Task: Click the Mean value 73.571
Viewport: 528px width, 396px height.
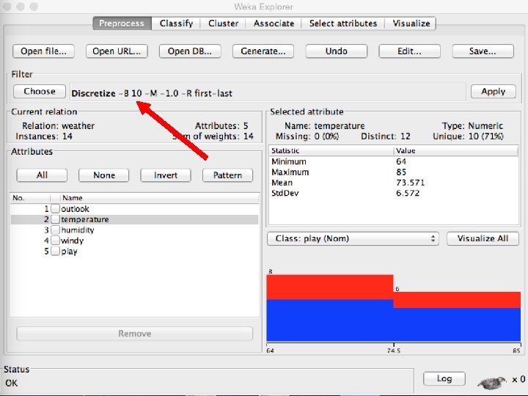Action: [410, 183]
